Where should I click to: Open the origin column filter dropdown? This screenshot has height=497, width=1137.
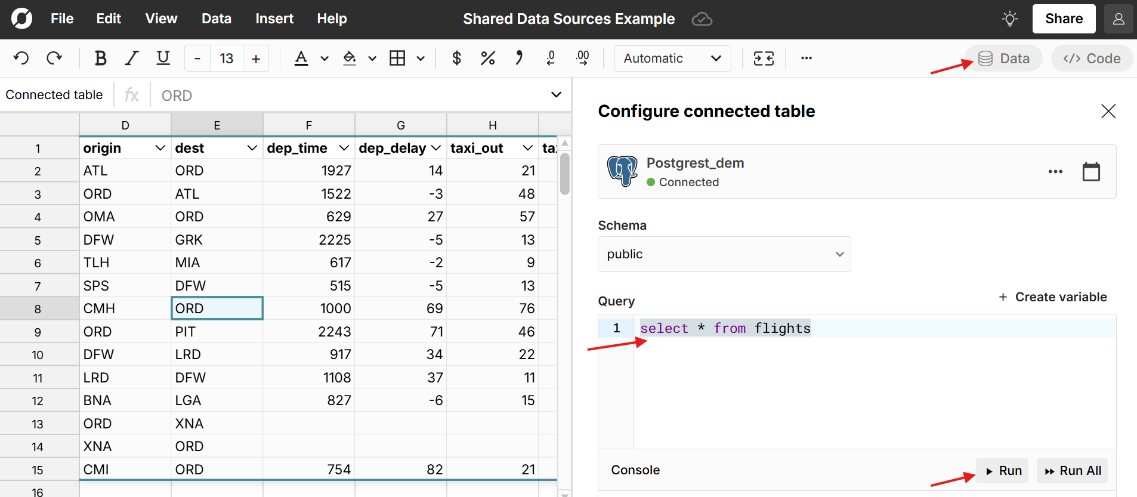point(160,148)
